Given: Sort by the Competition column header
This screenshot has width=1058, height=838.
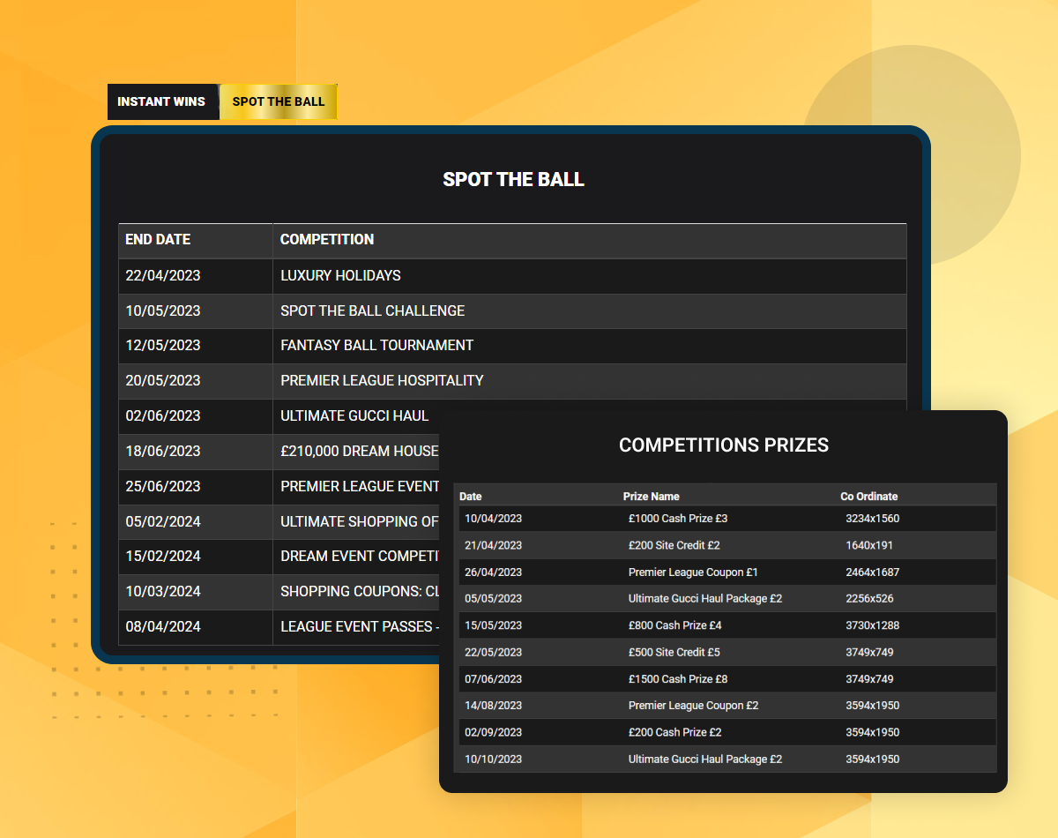Looking at the screenshot, I should tap(327, 240).
